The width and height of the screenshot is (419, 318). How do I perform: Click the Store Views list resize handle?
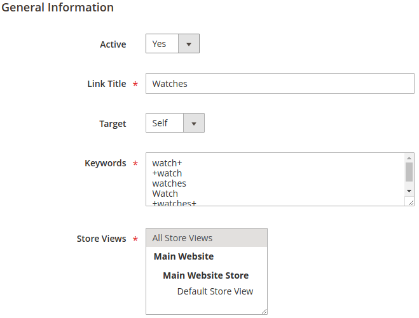263,310
